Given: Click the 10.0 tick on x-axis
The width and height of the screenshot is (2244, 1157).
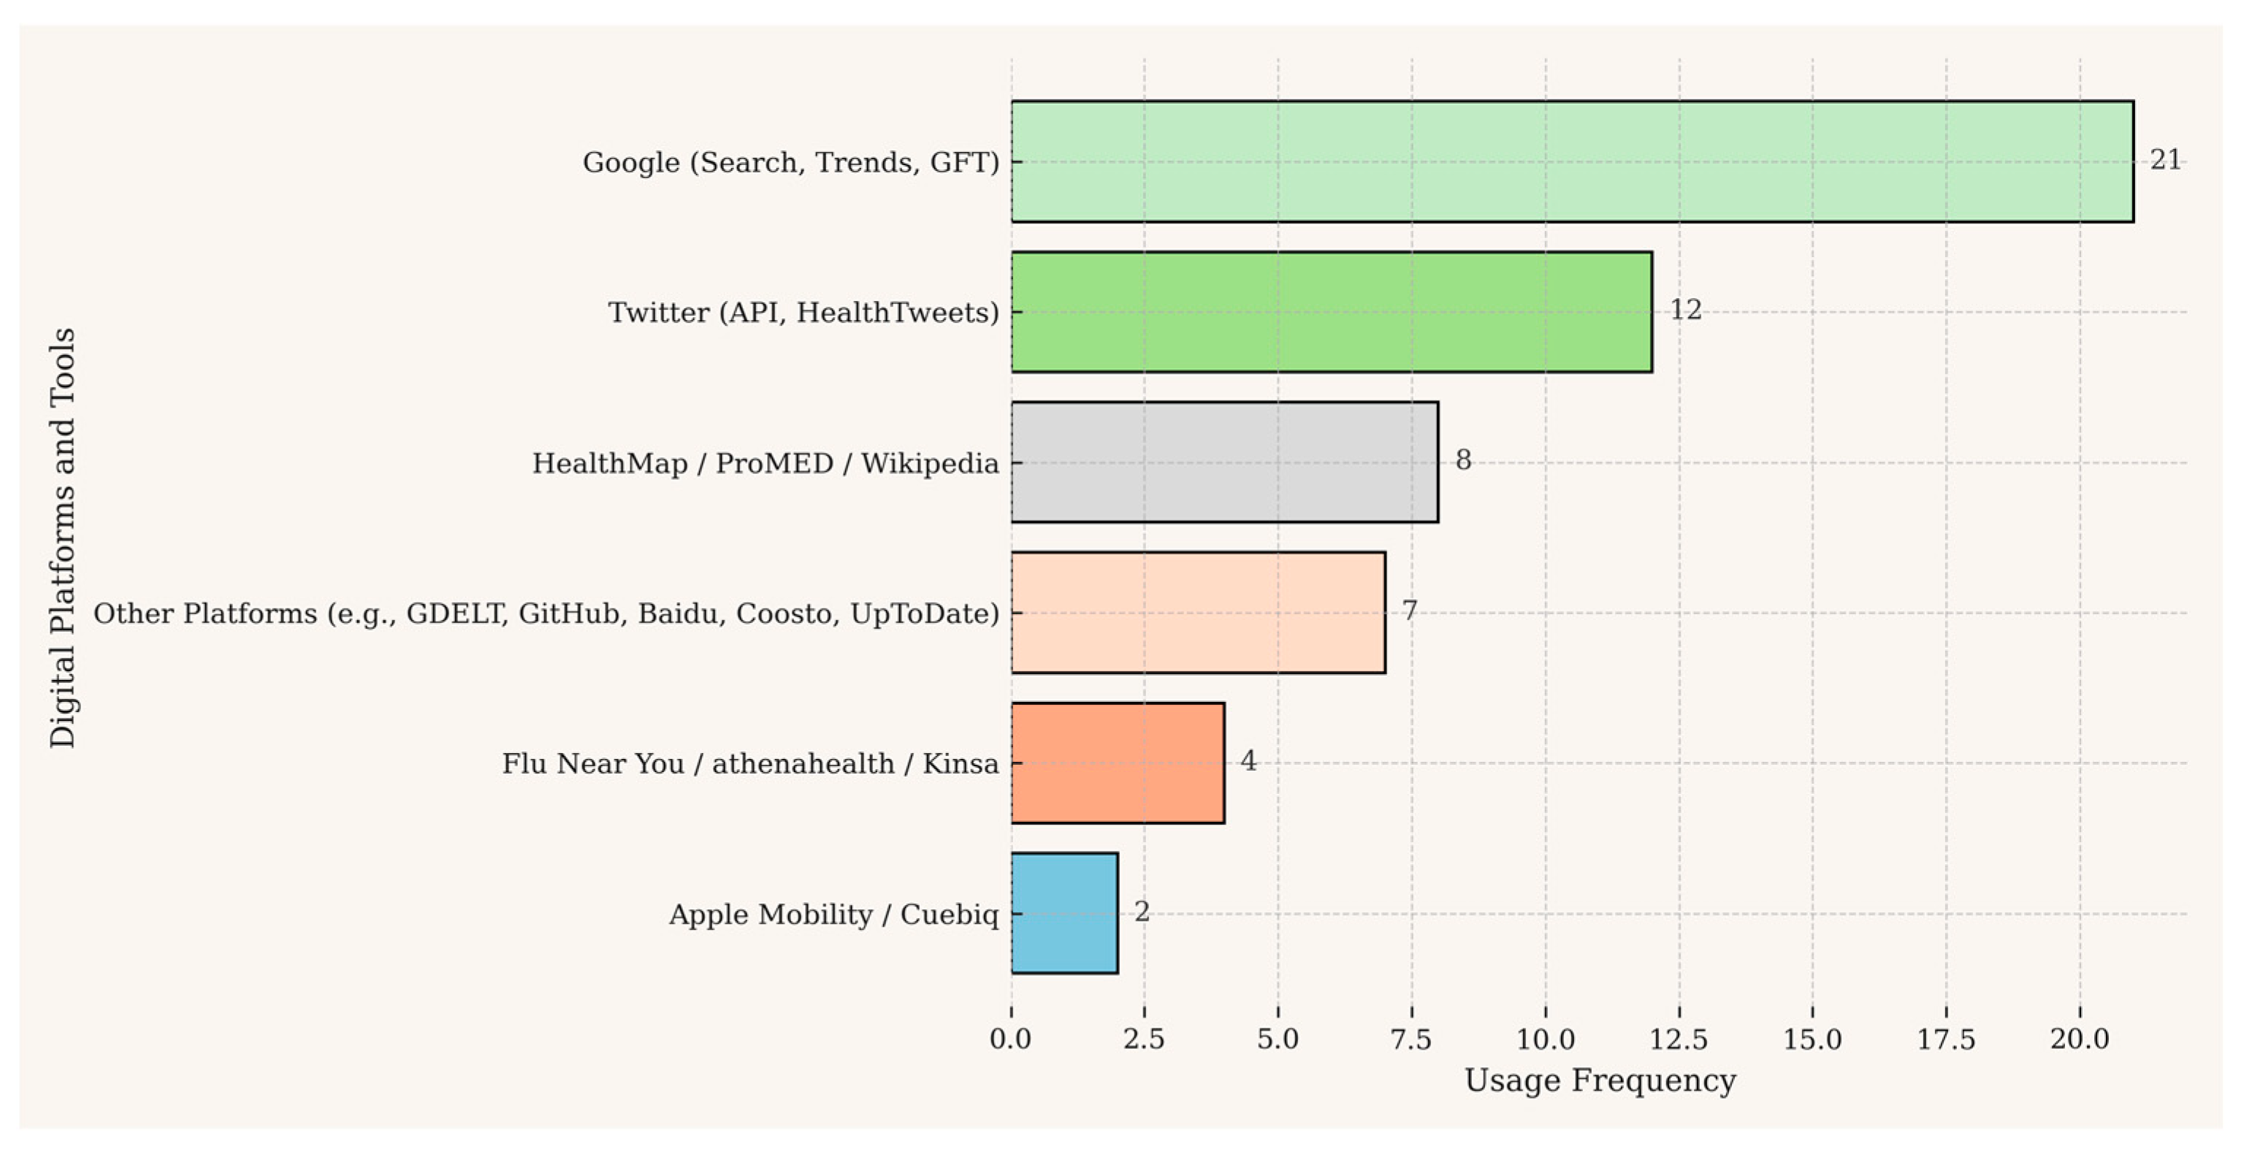Looking at the screenshot, I should coord(1546,1039).
